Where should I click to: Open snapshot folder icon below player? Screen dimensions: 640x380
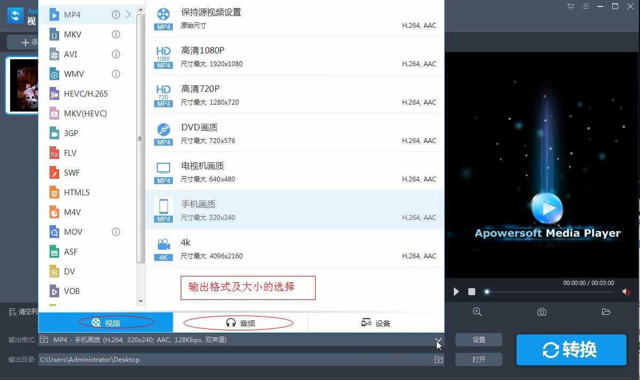606,312
